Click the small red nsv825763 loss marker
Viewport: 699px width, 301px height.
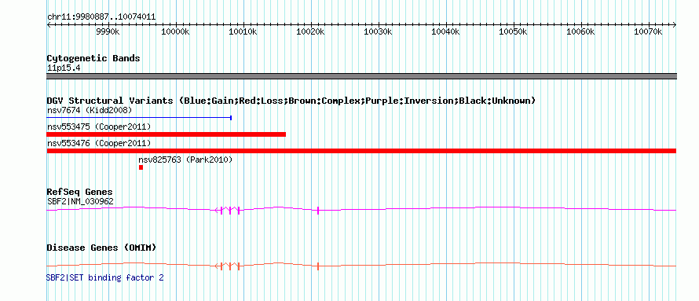click(x=141, y=167)
